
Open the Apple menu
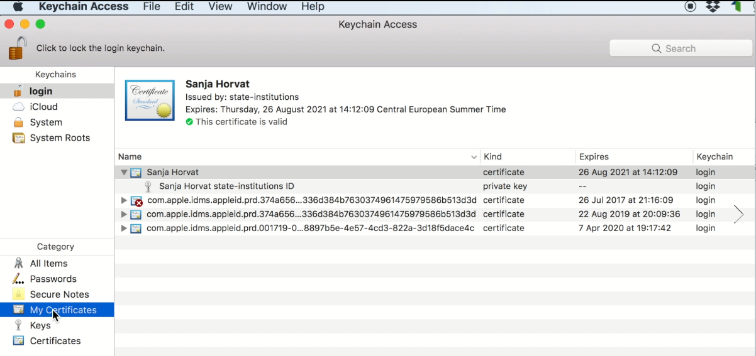click(18, 7)
